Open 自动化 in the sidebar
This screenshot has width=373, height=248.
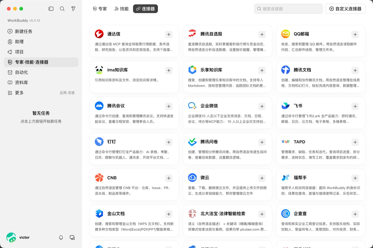click(x=41, y=72)
